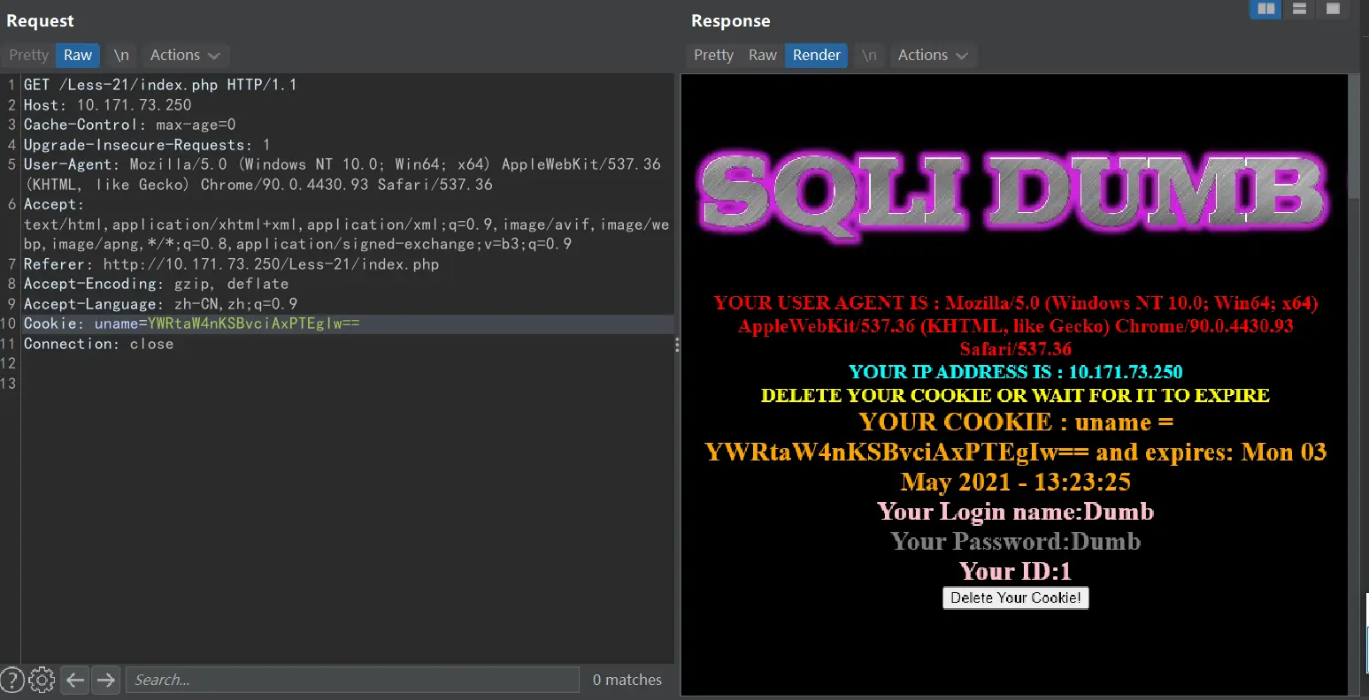Screen dimensions: 1369x700
Task: Select the top-bottom split layout icon
Action: 1299,9
